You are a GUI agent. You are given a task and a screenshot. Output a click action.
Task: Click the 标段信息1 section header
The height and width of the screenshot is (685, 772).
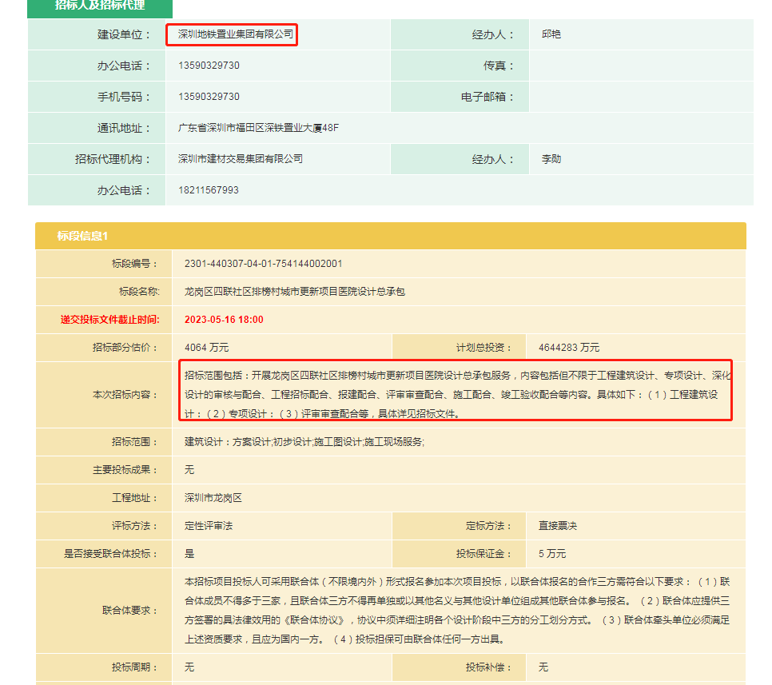[x=82, y=236]
